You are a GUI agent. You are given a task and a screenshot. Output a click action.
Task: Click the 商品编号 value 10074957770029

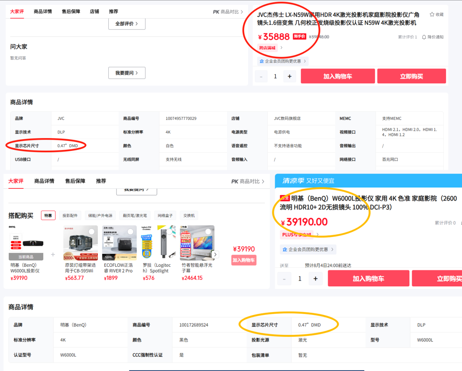click(181, 118)
